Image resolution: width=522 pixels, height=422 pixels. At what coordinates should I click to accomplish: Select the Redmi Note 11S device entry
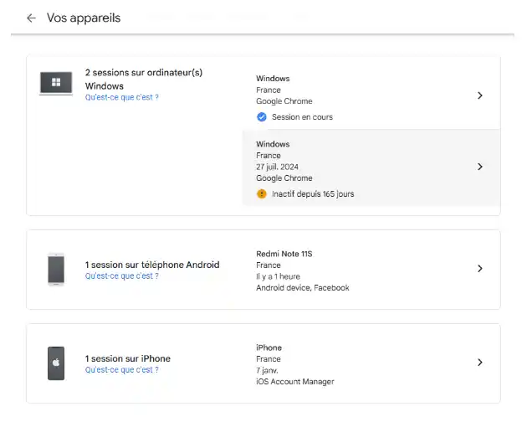click(x=371, y=270)
